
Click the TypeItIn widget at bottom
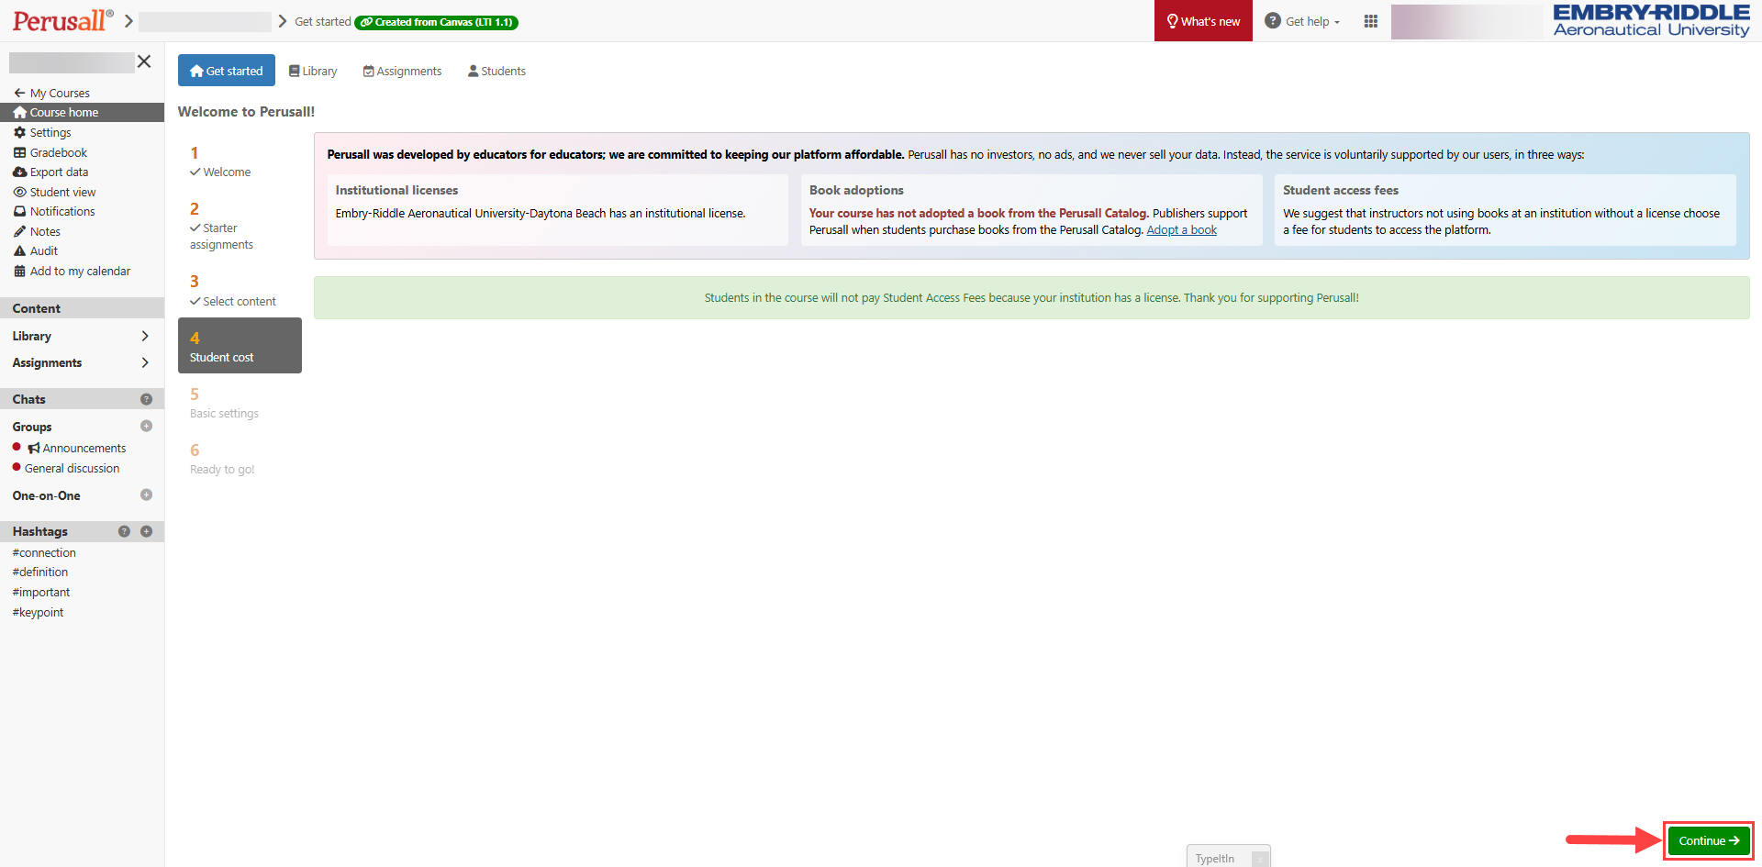[x=1228, y=857]
